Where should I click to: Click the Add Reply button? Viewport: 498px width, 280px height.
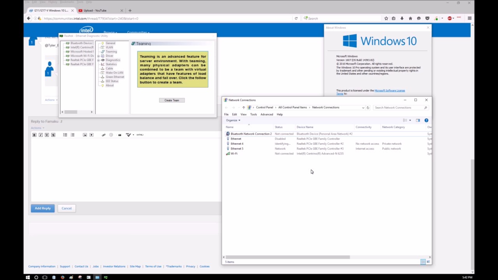43,208
